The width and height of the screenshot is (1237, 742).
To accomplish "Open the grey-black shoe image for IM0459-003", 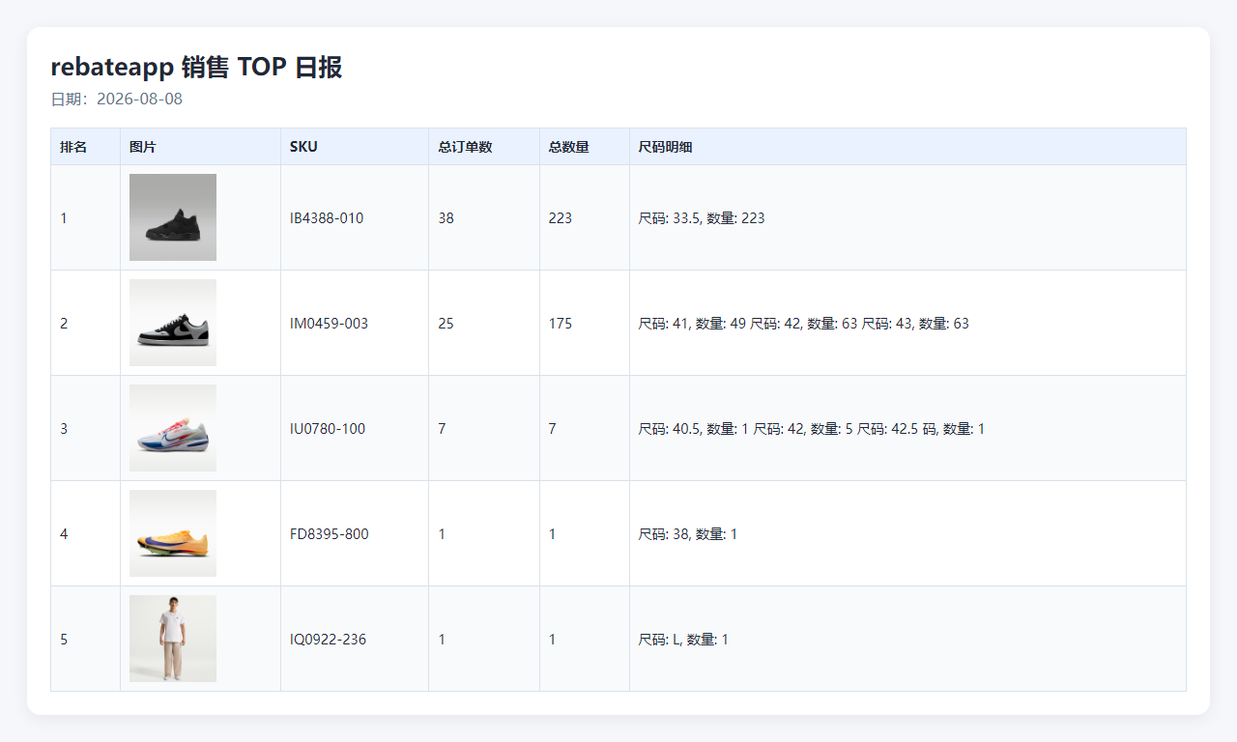I will [173, 323].
